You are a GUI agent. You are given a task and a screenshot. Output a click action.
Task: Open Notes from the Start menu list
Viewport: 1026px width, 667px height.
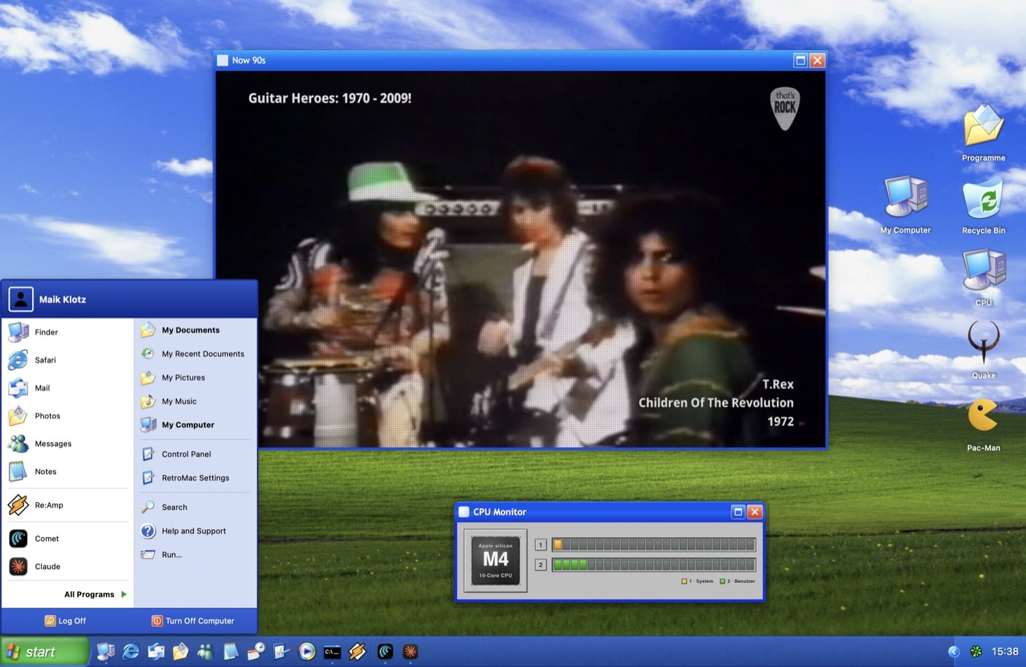67,471
